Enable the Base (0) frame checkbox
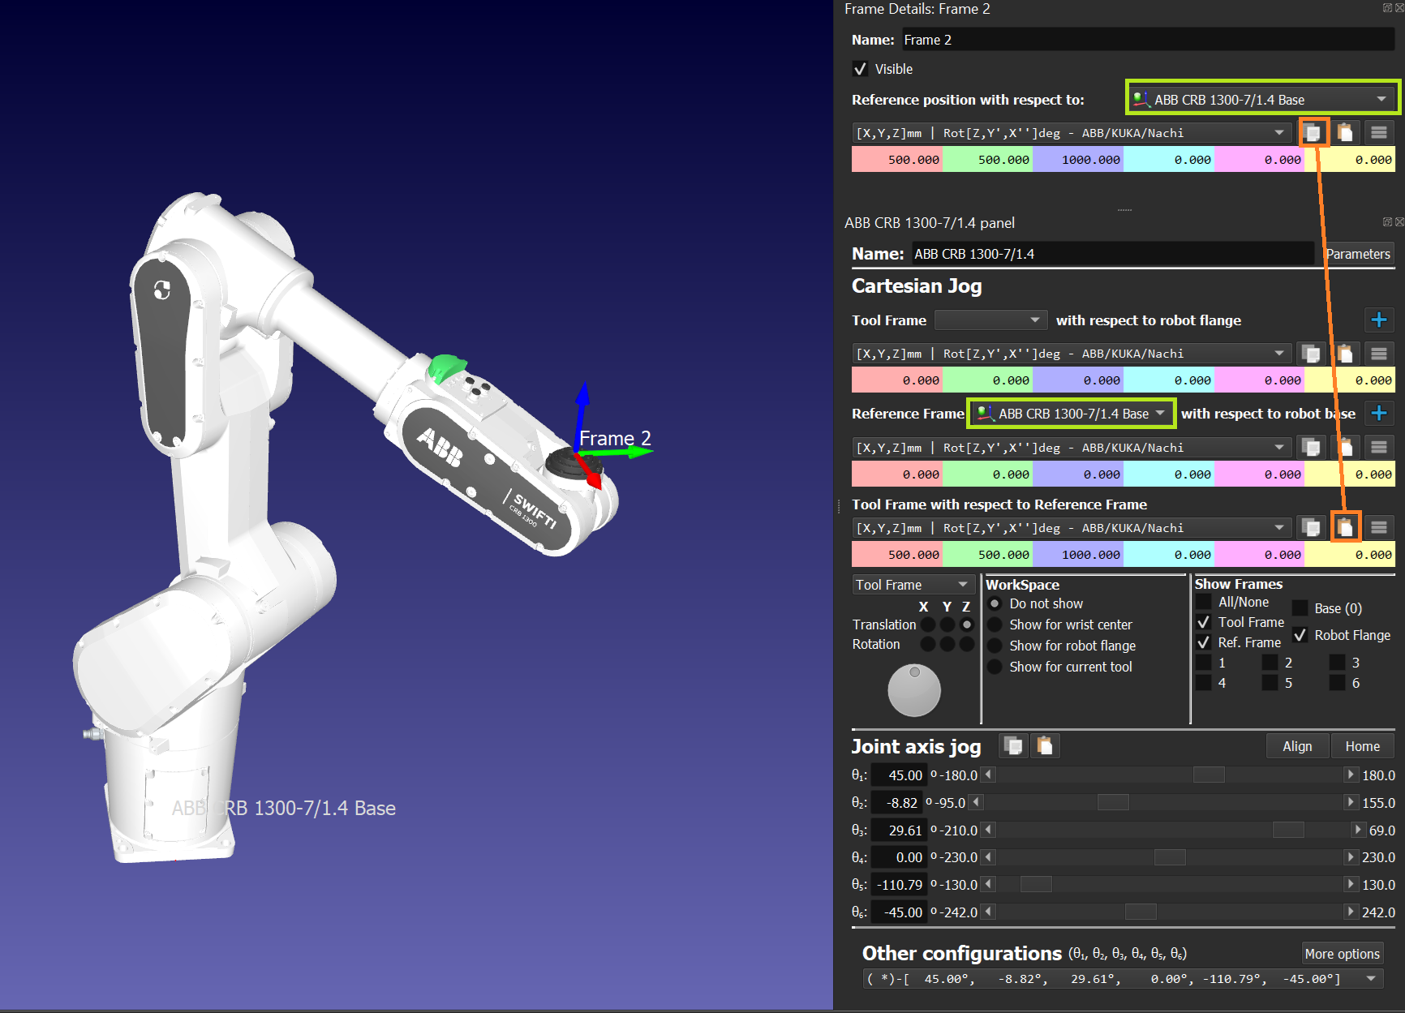The image size is (1405, 1013). pos(1300,608)
